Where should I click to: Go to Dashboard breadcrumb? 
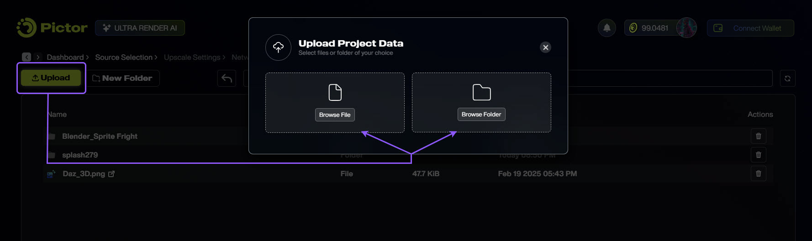click(x=65, y=57)
